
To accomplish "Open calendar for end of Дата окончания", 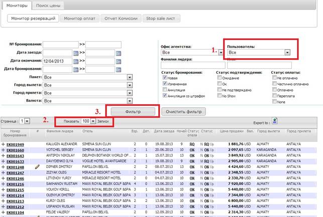I will click(119, 62).
